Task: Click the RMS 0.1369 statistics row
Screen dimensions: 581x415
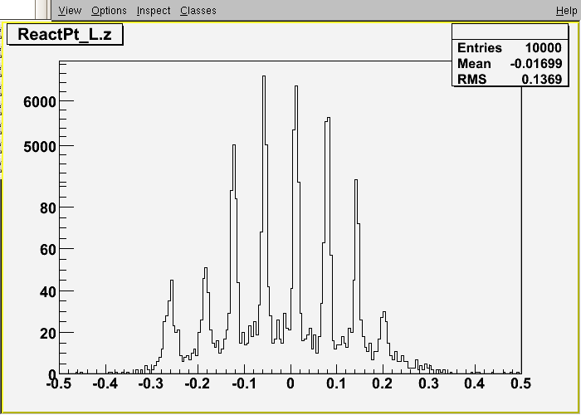Action: (510, 79)
